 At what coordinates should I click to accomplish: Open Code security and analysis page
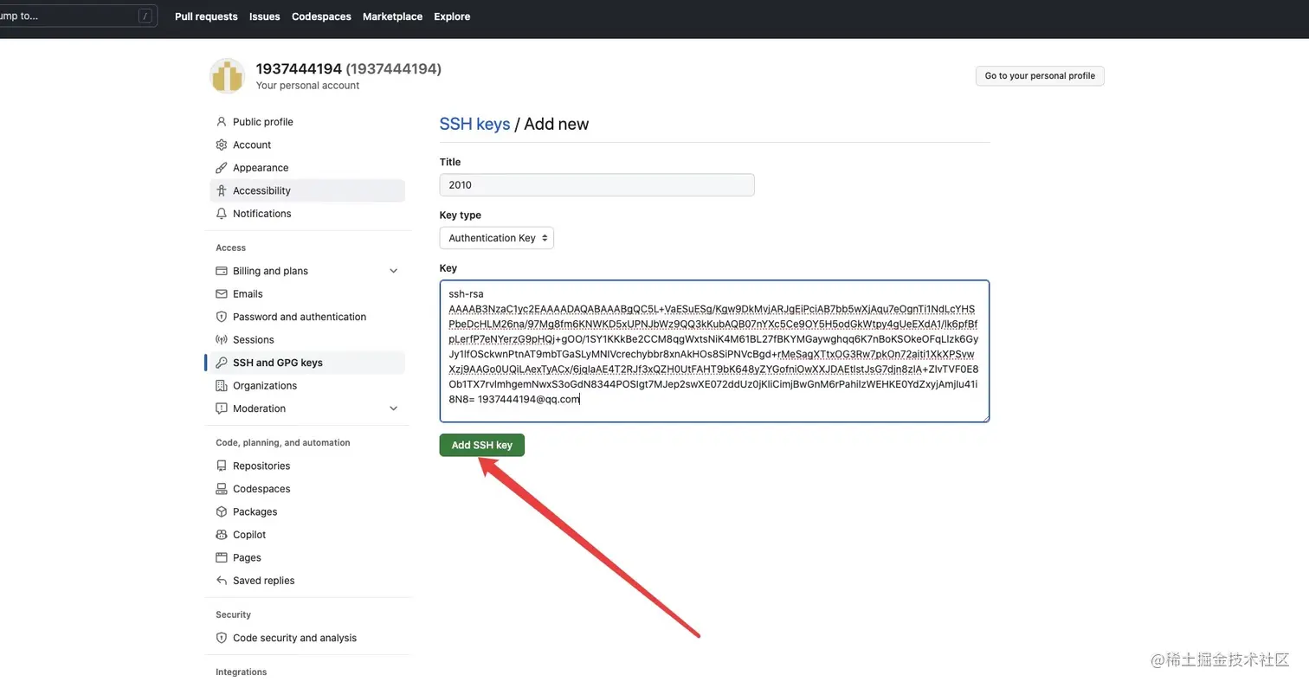point(307,638)
